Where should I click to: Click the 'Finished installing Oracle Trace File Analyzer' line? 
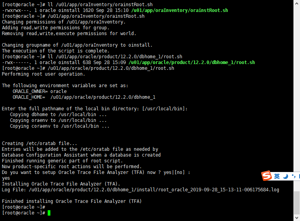click(x=72, y=201)
